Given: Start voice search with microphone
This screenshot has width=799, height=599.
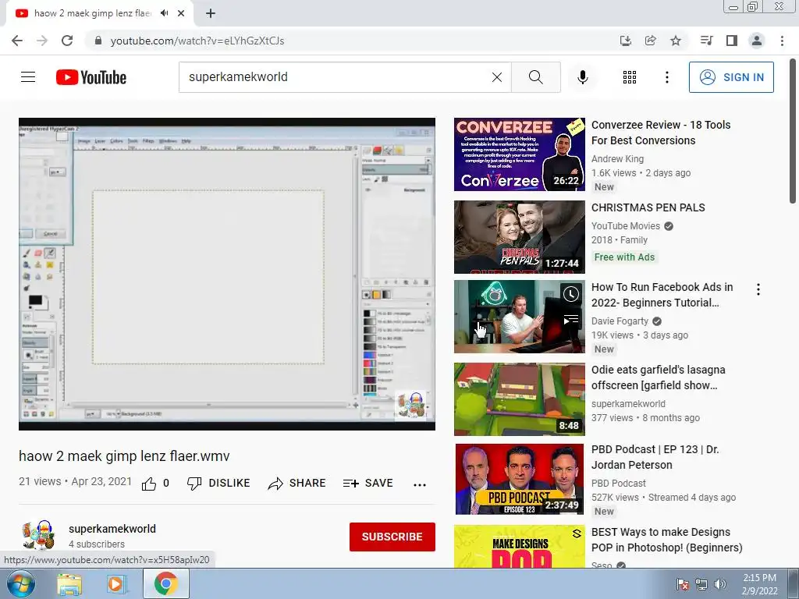Looking at the screenshot, I should click(582, 77).
